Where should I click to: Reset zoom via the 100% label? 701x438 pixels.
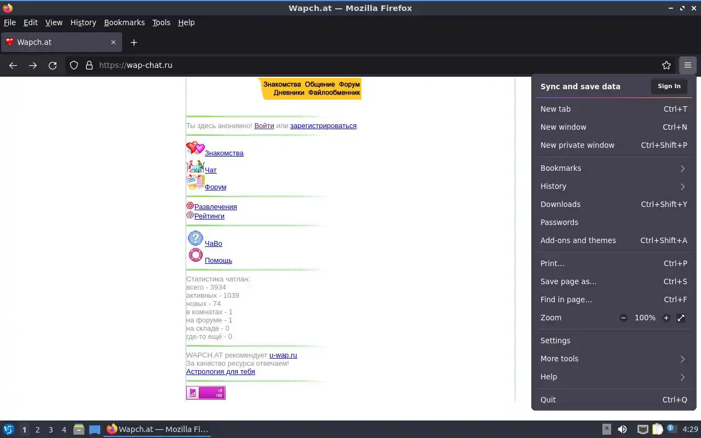click(645, 318)
